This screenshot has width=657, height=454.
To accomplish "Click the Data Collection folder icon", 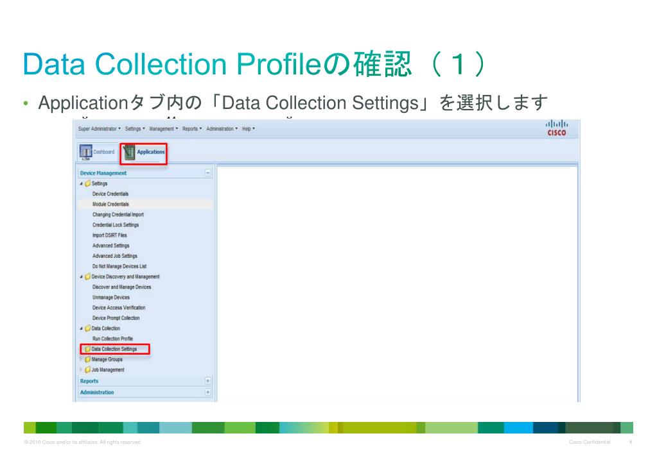I will (87, 328).
